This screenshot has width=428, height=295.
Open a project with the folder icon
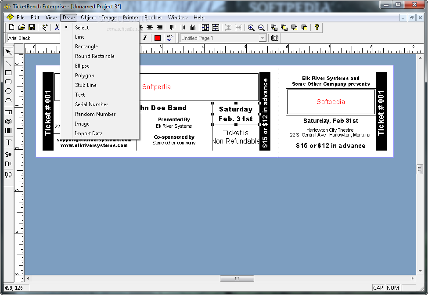click(22, 27)
